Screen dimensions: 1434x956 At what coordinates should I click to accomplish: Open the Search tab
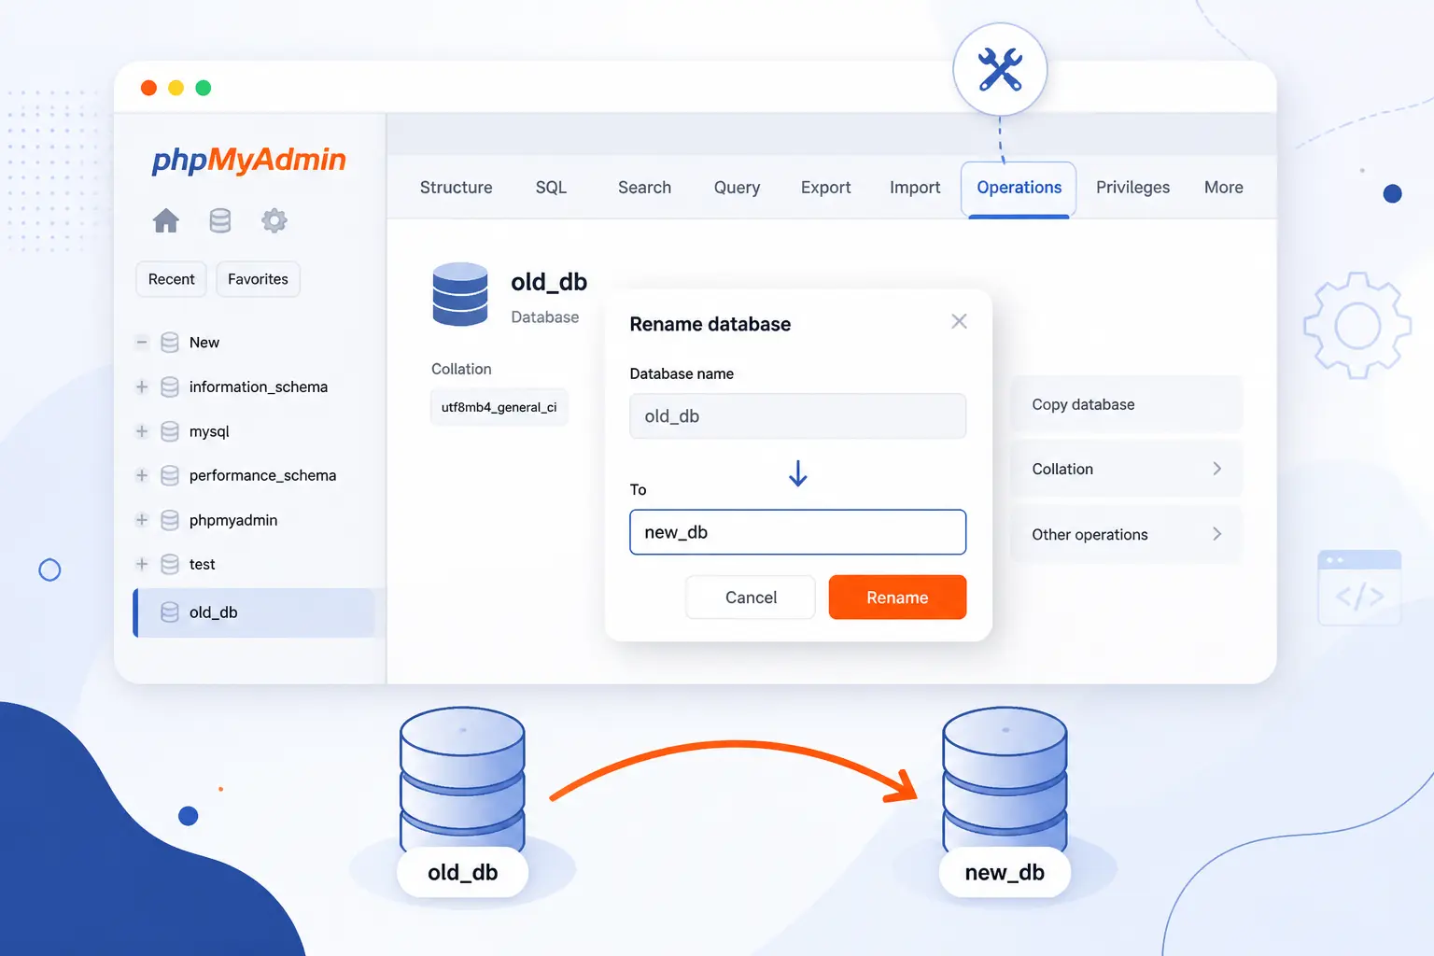tap(644, 188)
